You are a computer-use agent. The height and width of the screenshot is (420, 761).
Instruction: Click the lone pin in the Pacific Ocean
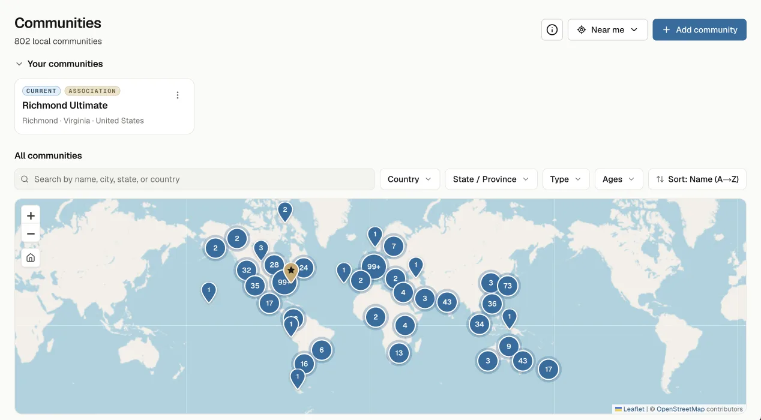[208, 292]
